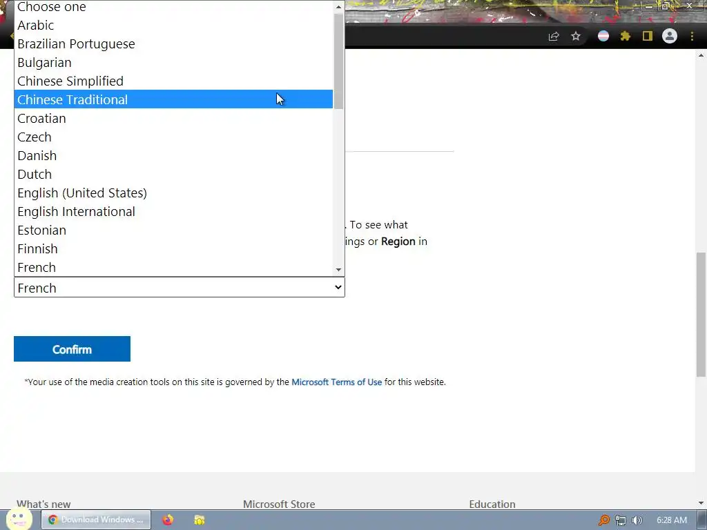Click the Education footer heading
Screen dimensions: 707x530
coord(492,504)
